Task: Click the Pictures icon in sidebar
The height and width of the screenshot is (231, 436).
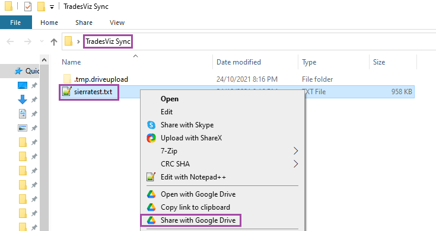Action: [x=23, y=128]
